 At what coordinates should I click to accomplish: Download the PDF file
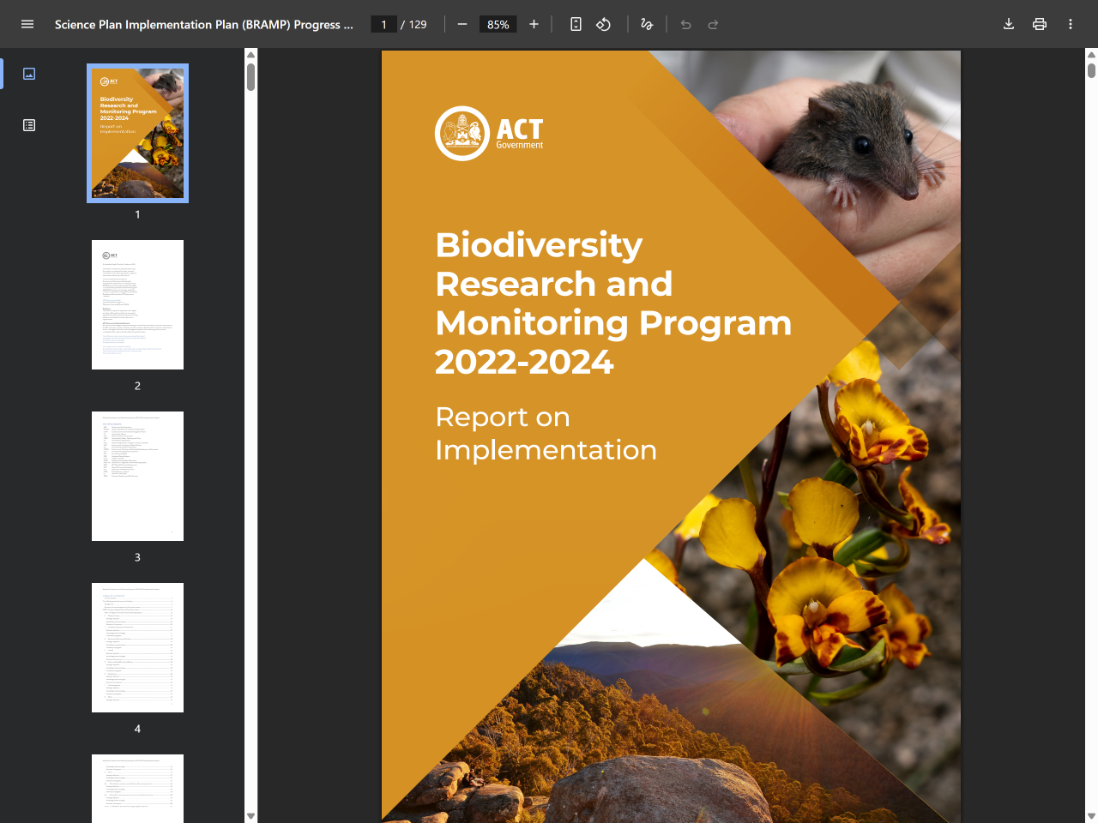tap(1009, 24)
